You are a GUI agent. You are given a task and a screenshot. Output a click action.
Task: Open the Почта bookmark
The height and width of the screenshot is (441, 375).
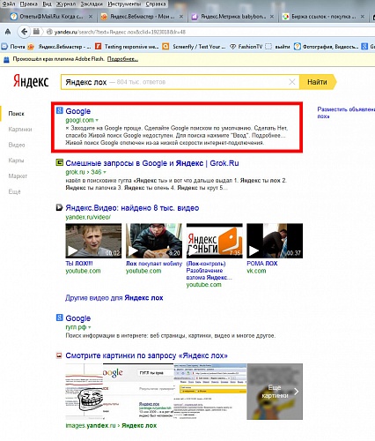coord(13,47)
